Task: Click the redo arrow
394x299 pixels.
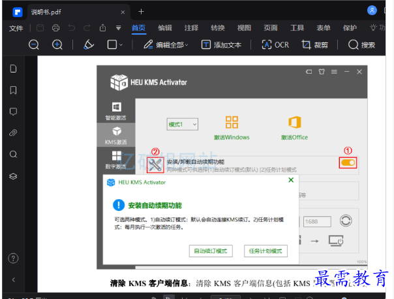Action: [87, 27]
